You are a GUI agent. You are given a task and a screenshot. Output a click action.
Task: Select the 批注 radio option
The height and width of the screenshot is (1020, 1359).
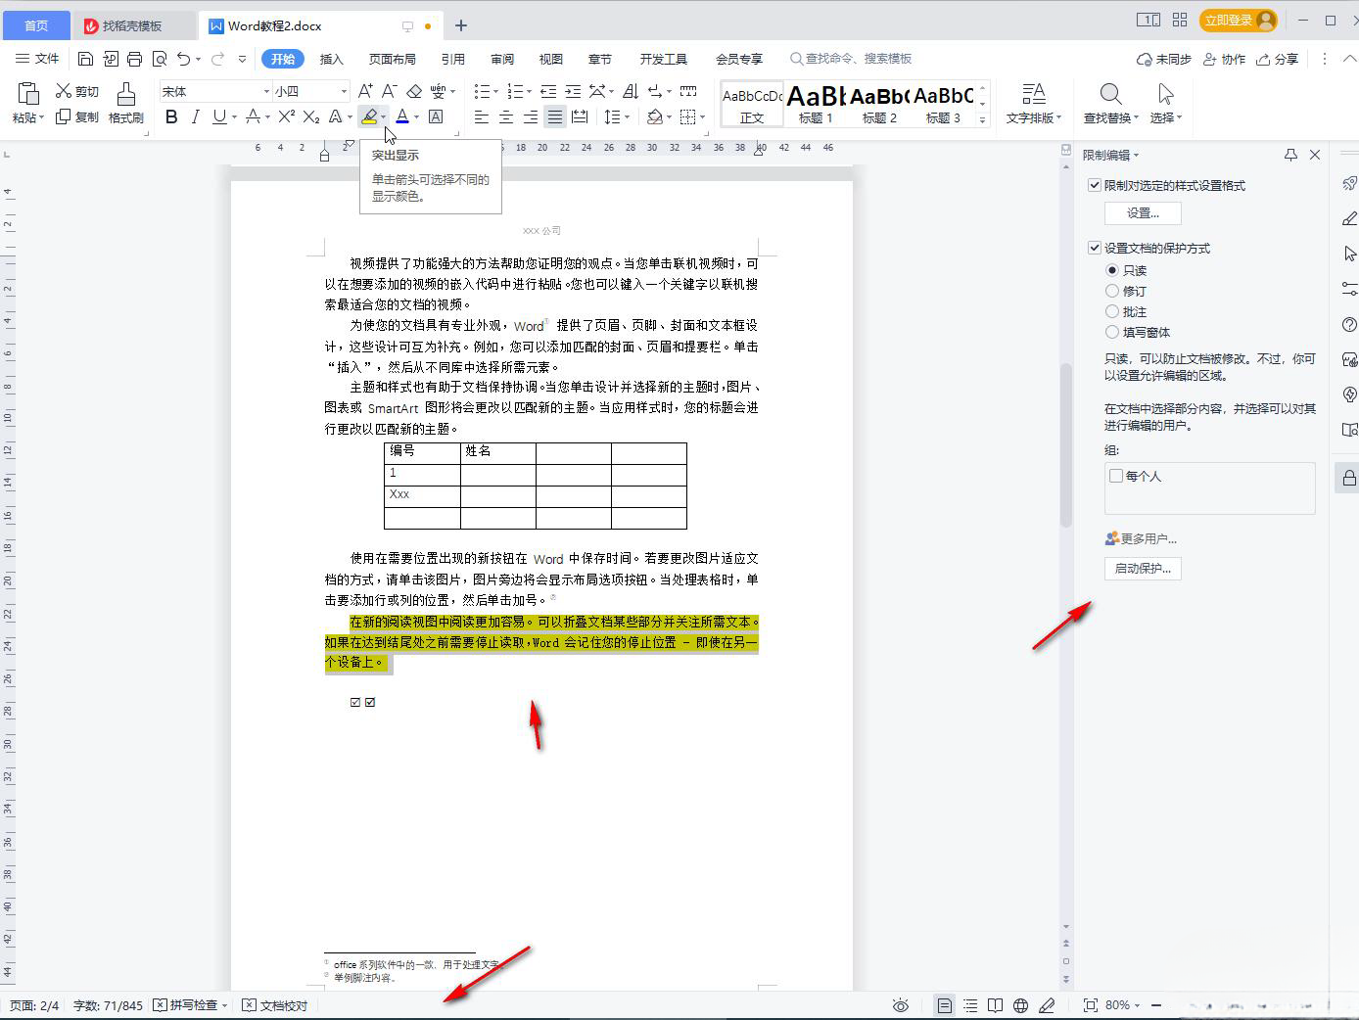[x=1112, y=311]
